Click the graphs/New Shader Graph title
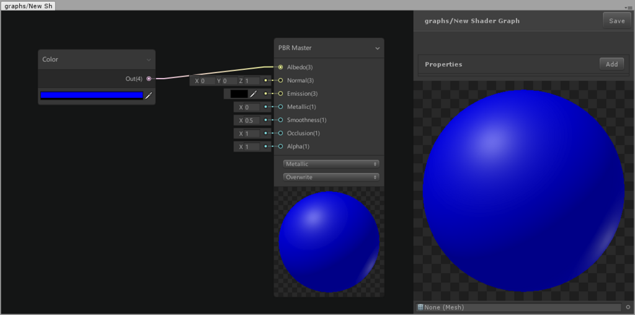The height and width of the screenshot is (315, 635). 472,20
